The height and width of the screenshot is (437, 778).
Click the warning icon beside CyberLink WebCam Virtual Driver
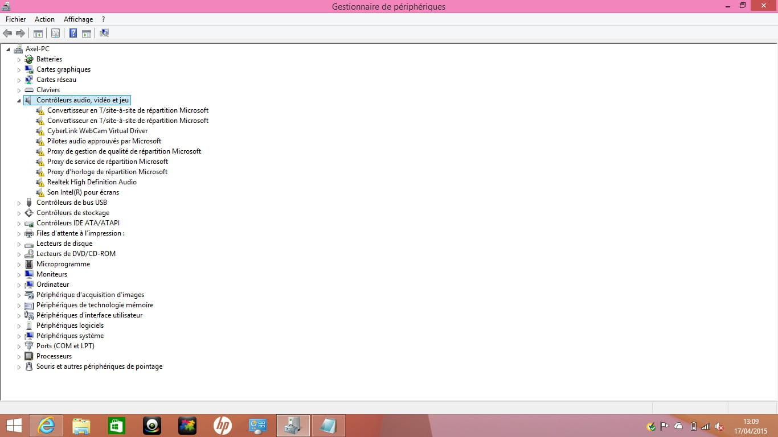[40, 131]
